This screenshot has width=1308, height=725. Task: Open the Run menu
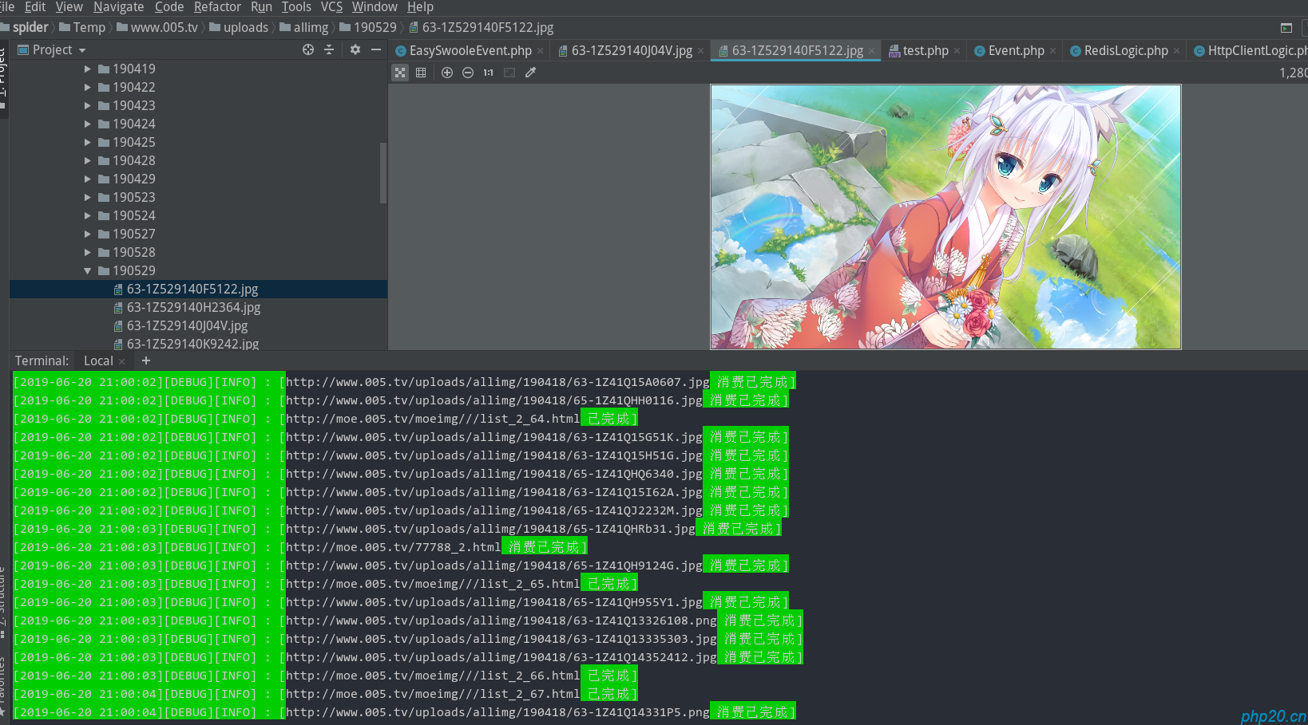[x=261, y=7]
